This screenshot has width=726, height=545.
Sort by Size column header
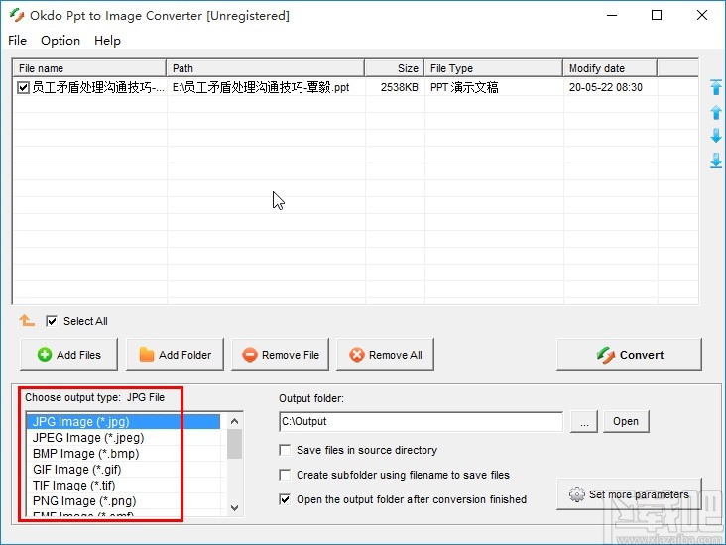pos(395,68)
